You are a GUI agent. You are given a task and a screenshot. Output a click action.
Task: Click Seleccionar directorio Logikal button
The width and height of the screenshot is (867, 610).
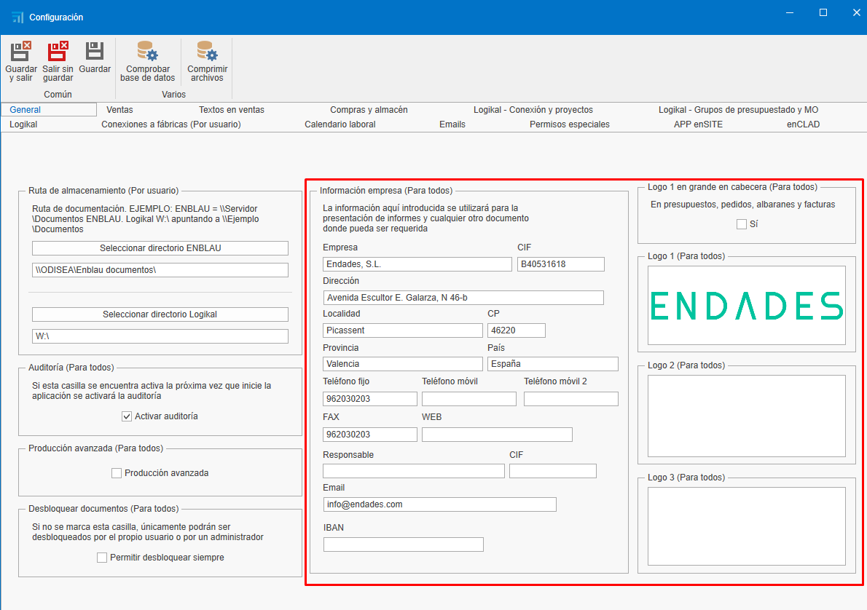[160, 314]
